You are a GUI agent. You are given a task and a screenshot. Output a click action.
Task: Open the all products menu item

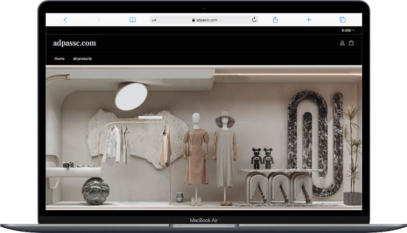(x=83, y=59)
